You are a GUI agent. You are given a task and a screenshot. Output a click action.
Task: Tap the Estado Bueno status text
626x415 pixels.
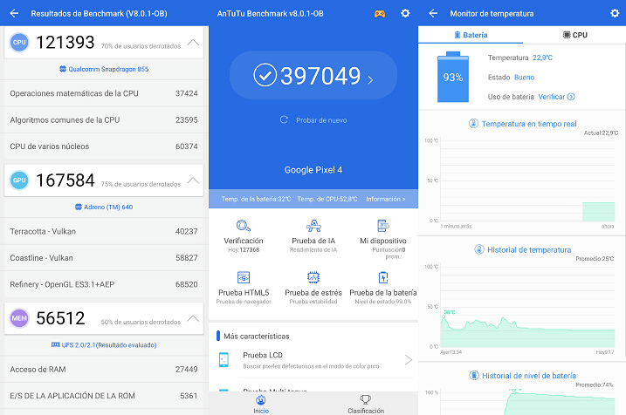pyautogui.click(x=511, y=78)
